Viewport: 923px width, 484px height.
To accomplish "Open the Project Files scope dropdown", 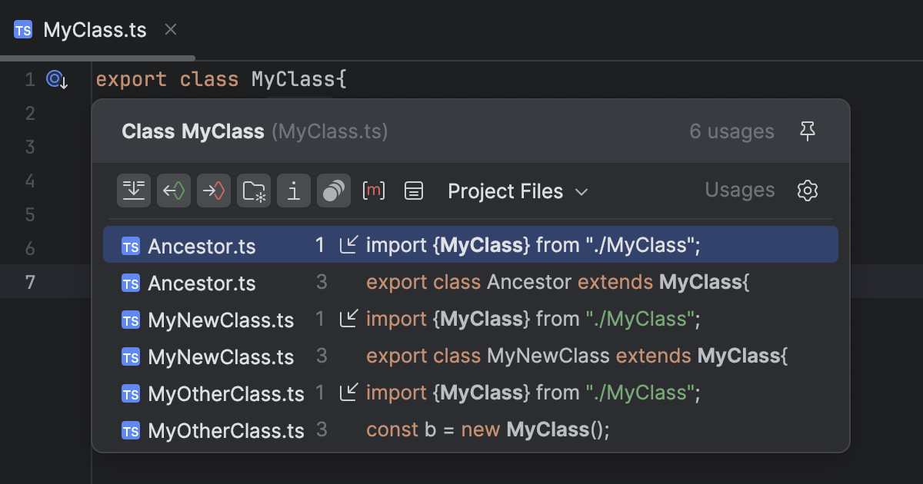I will (518, 191).
